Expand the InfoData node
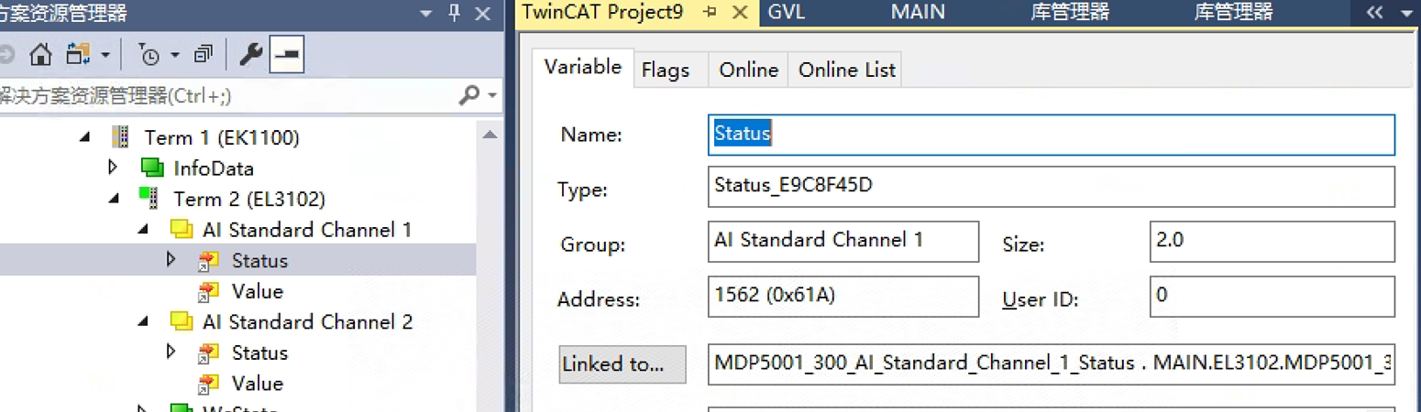The width and height of the screenshot is (1421, 412). [113, 168]
